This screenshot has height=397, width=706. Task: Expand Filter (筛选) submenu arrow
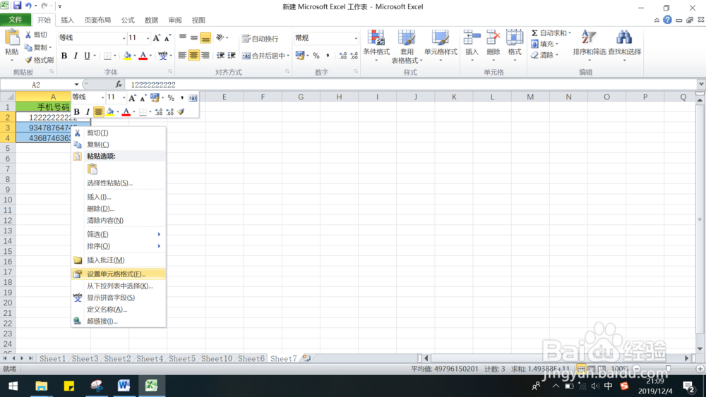(159, 234)
